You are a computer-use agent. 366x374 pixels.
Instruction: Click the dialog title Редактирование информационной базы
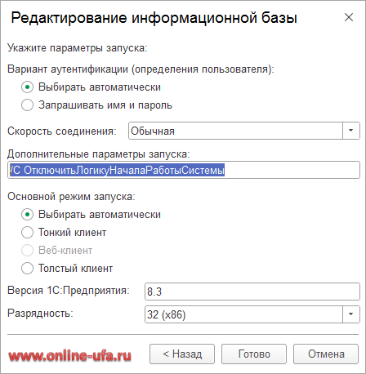coord(154,18)
